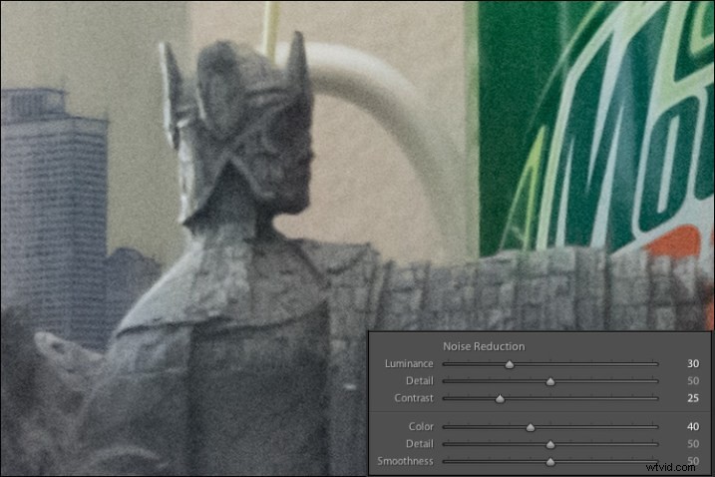The image size is (715, 477).
Task: Select the Color value field showing 40
Action: click(x=693, y=426)
